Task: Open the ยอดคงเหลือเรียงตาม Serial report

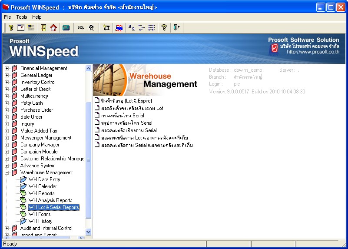Action: tap(129, 130)
